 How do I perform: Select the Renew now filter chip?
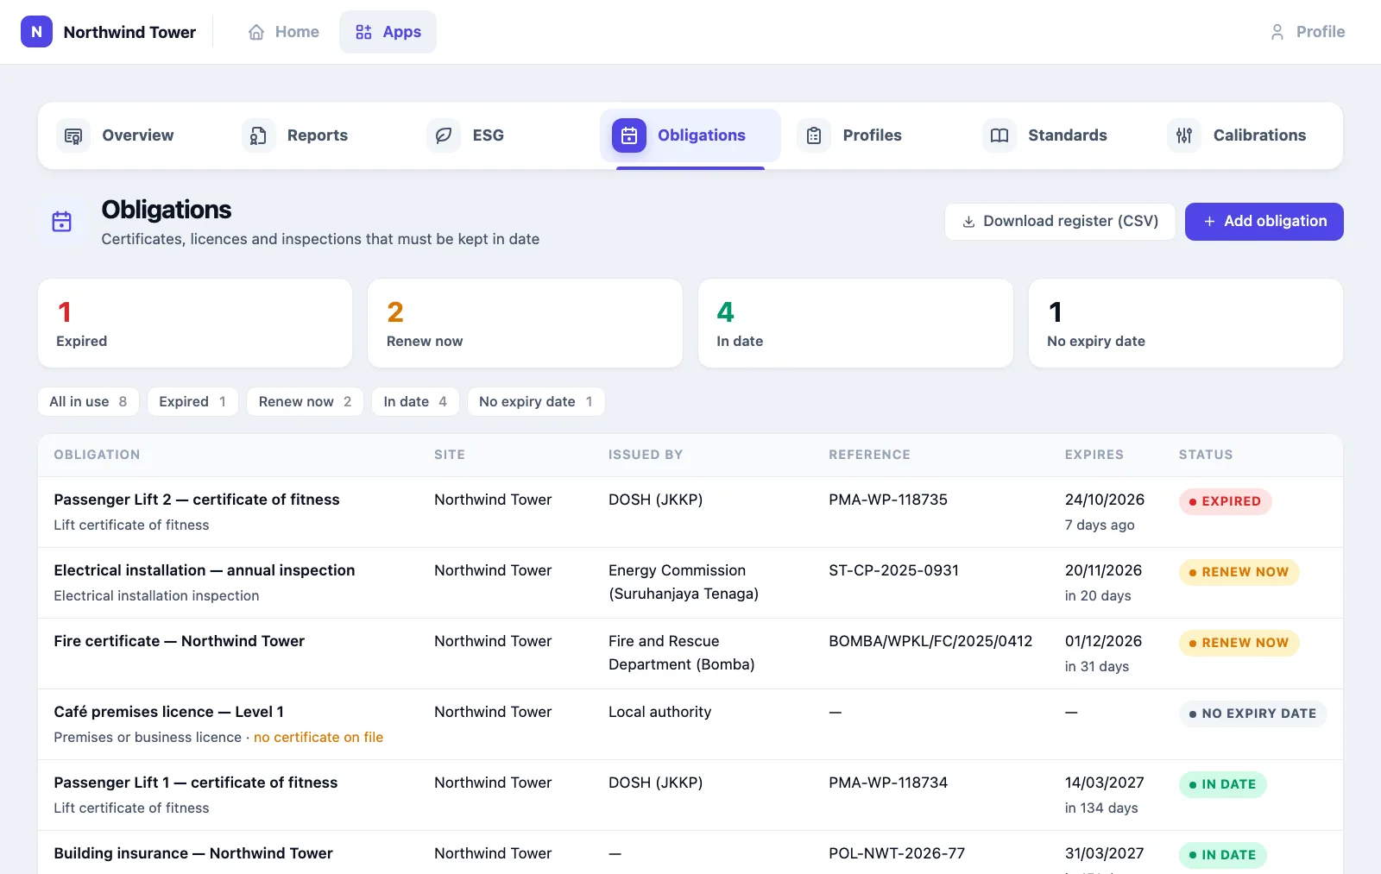coord(305,402)
